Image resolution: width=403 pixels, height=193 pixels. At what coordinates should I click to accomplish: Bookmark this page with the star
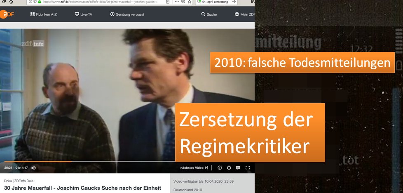[190, 2]
